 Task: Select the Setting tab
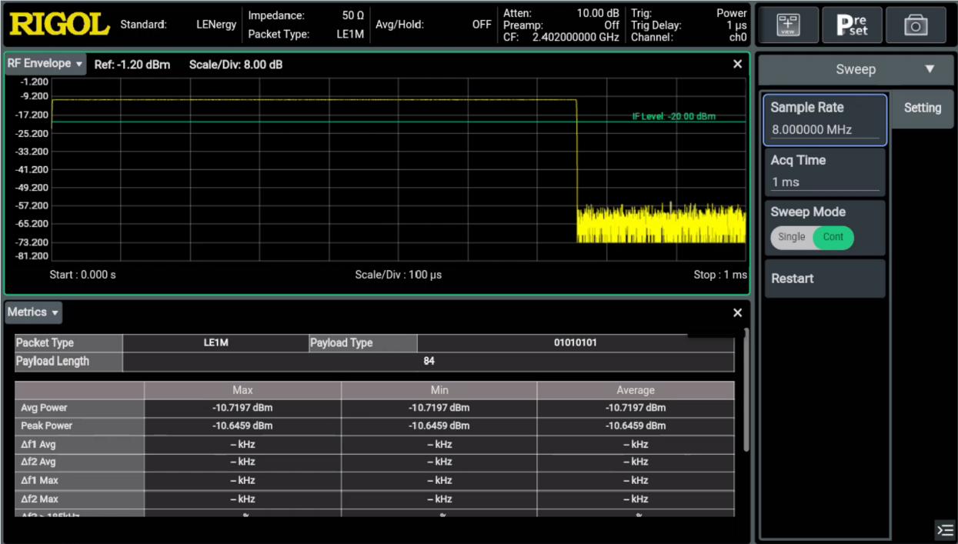click(x=922, y=108)
